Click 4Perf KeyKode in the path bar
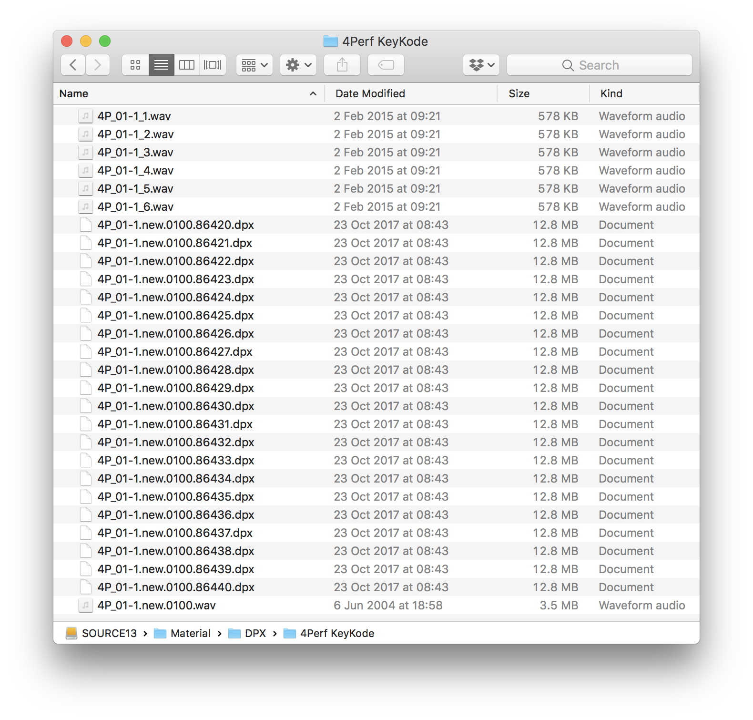753x720 pixels. click(329, 633)
